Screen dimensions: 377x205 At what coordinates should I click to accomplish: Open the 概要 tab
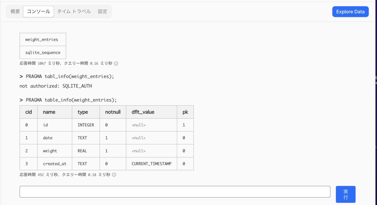click(15, 12)
